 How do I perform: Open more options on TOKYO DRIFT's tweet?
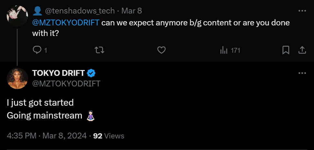(x=302, y=73)
